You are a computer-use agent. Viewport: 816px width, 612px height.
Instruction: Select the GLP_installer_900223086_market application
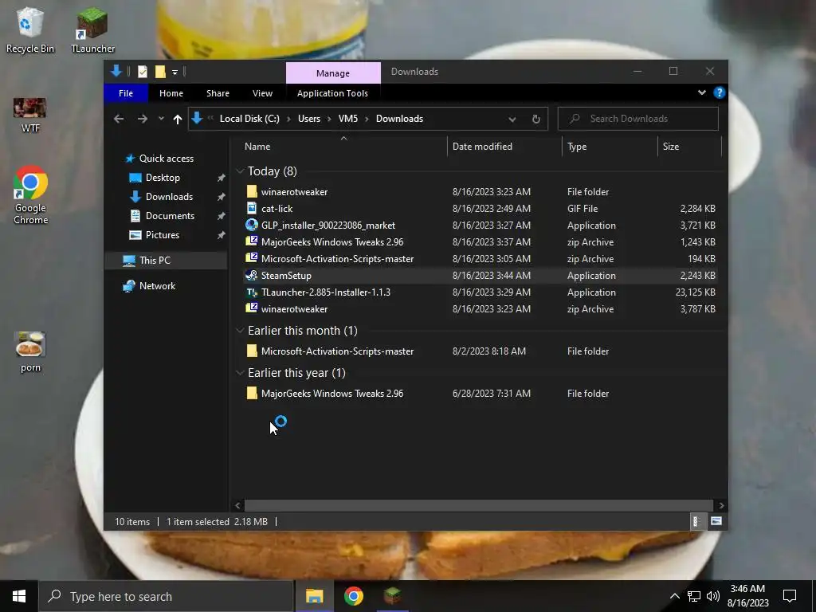click(x=481, y=226)
